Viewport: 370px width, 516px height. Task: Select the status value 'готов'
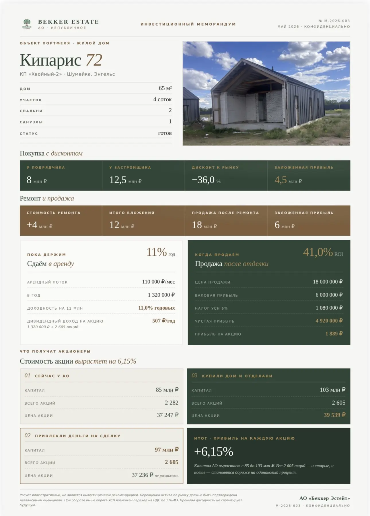[165, 133]
